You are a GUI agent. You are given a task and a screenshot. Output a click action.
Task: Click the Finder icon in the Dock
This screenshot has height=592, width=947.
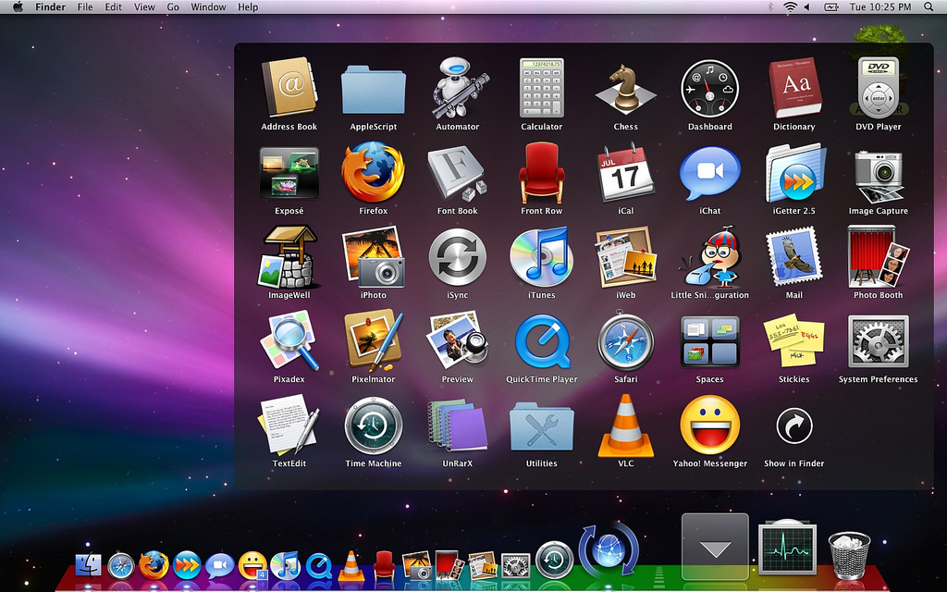[88, 566]
